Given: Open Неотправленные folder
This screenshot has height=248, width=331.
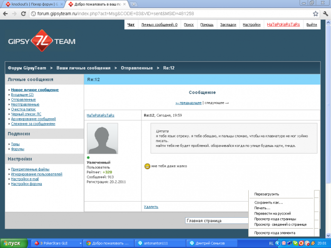Looking at the screenshot, I should pyautogui.click(x=25, y=104).
